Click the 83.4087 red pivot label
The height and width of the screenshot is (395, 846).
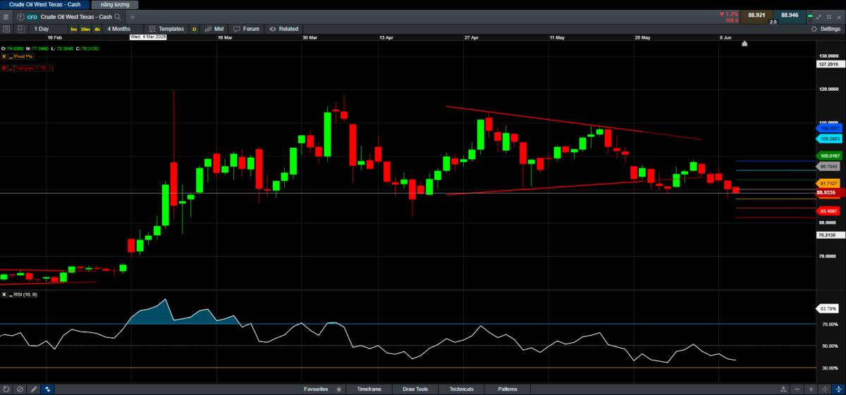[x=827, y=211]
